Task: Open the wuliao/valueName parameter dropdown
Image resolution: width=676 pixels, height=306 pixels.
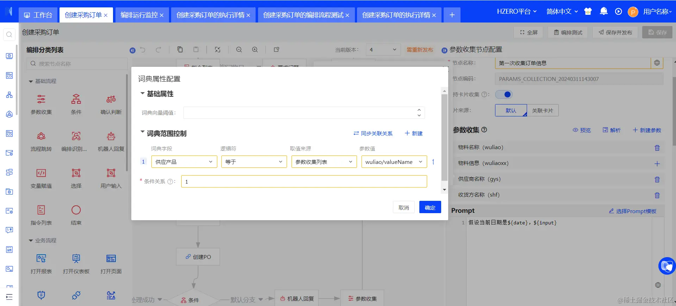Action: click(x=394, y=162)
